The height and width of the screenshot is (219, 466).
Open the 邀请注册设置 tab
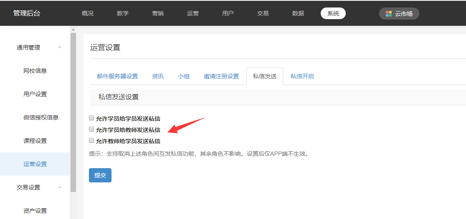221,76
